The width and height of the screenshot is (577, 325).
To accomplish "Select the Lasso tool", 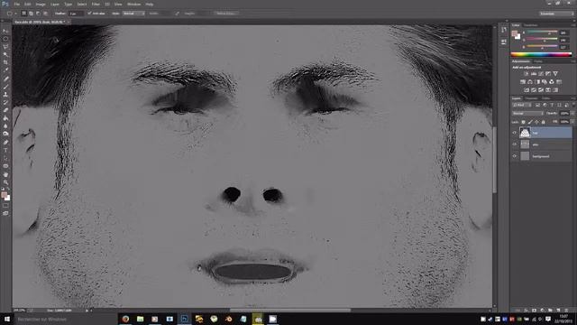I will 5,47.
